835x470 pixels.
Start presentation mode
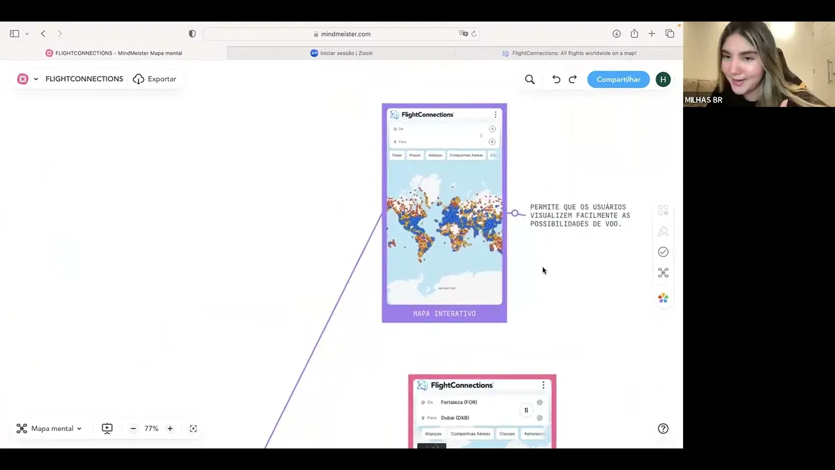click(107, 429)
